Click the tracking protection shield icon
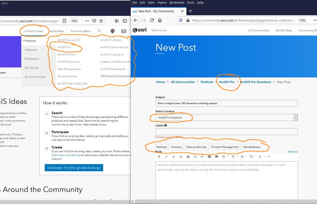317x204 pixels. [x=181, y=20]
